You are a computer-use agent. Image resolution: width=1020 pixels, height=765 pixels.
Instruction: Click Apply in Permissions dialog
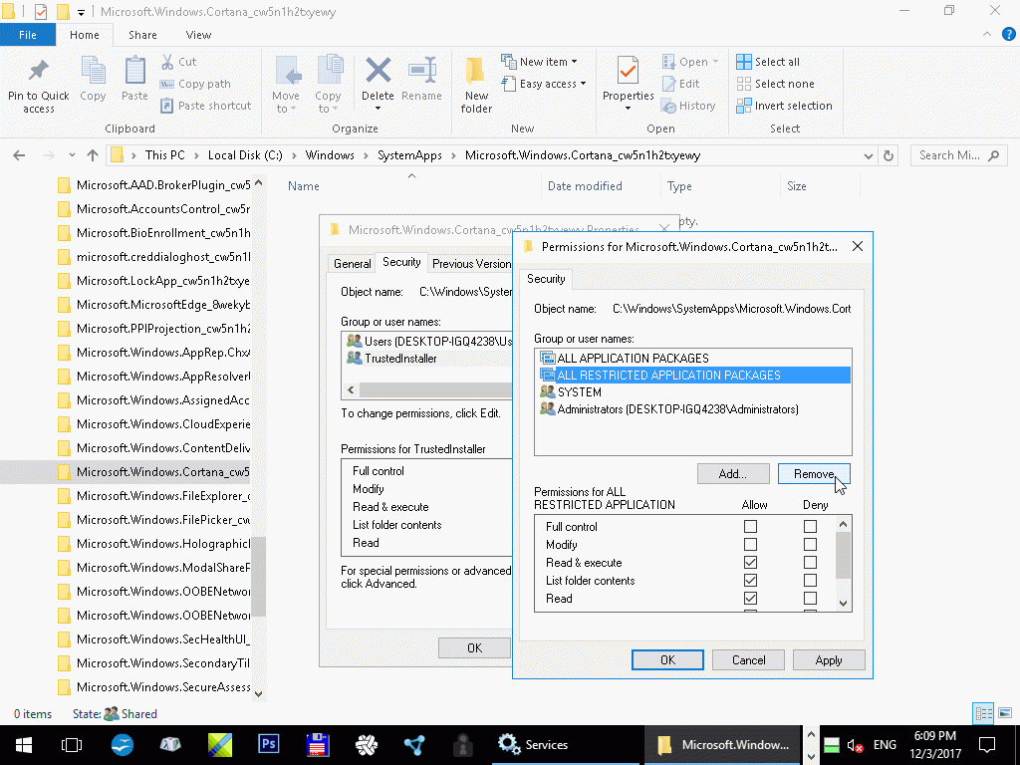pyautogui.click(x=829, y=659)
